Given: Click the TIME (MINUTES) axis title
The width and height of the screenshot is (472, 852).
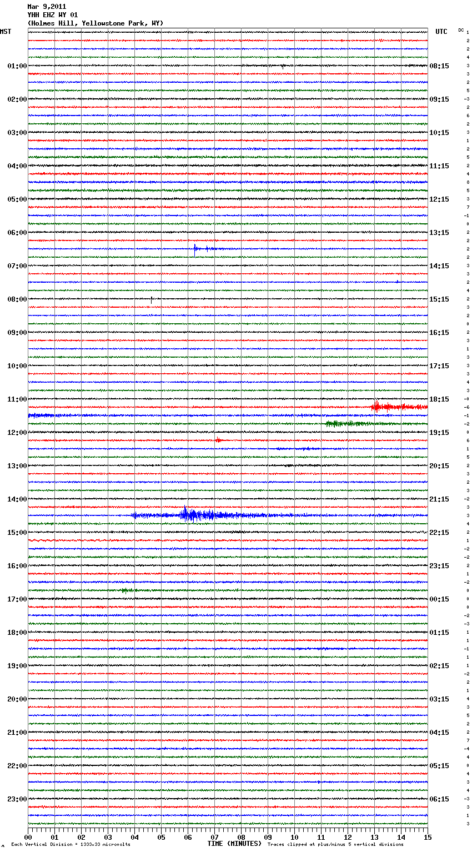Looking at the screenshot, I should pos(234,844).
